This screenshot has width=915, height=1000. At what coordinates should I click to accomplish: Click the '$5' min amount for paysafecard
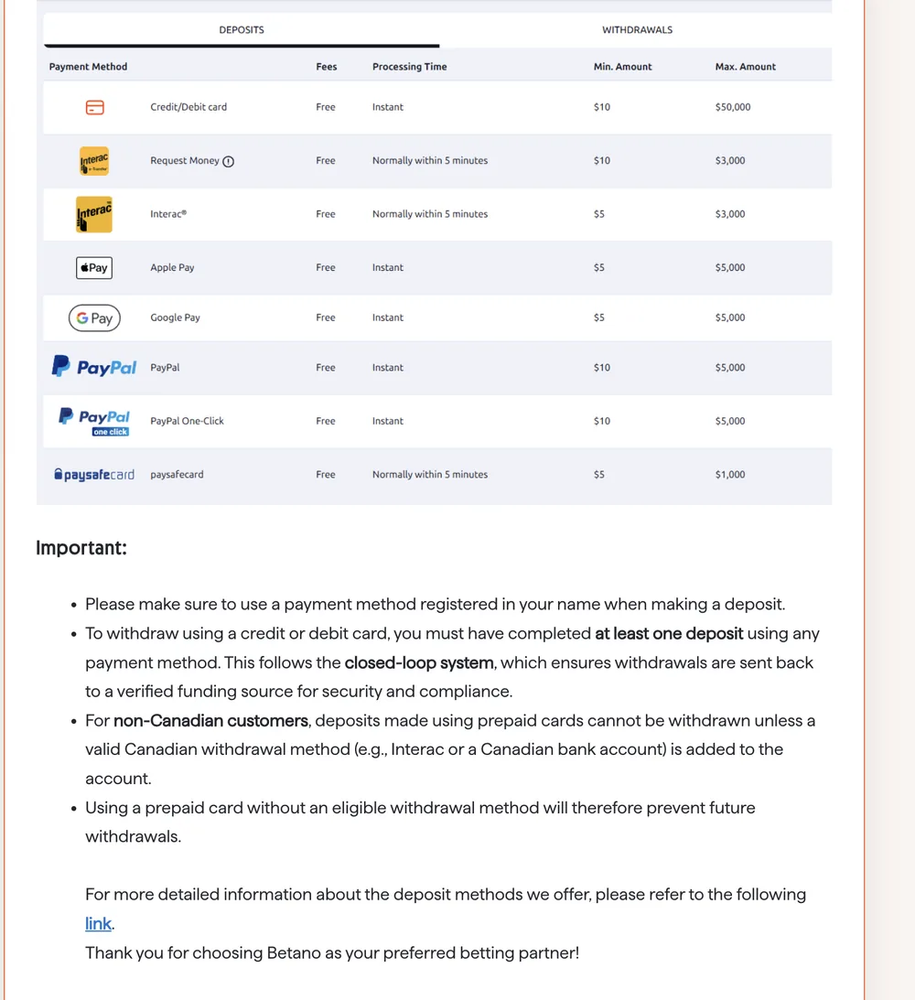tap(598, 475)
